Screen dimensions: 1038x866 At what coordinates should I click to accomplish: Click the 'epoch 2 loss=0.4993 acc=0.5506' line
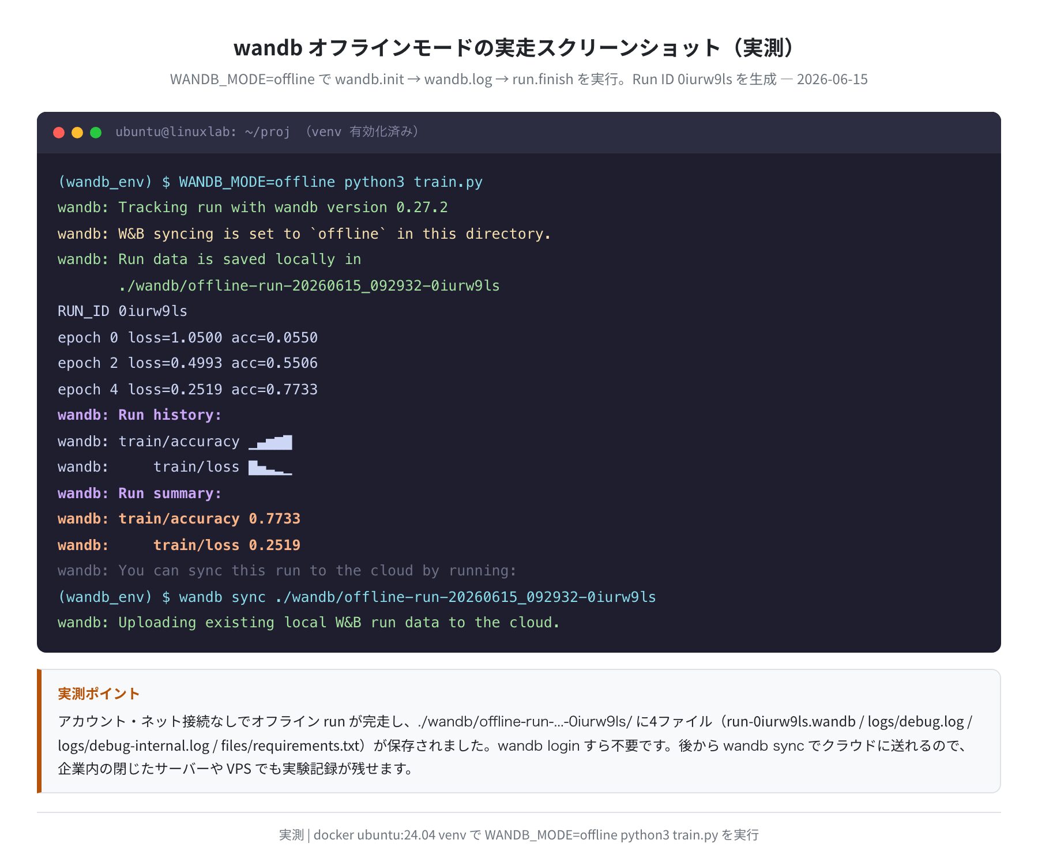pos(187,363)
